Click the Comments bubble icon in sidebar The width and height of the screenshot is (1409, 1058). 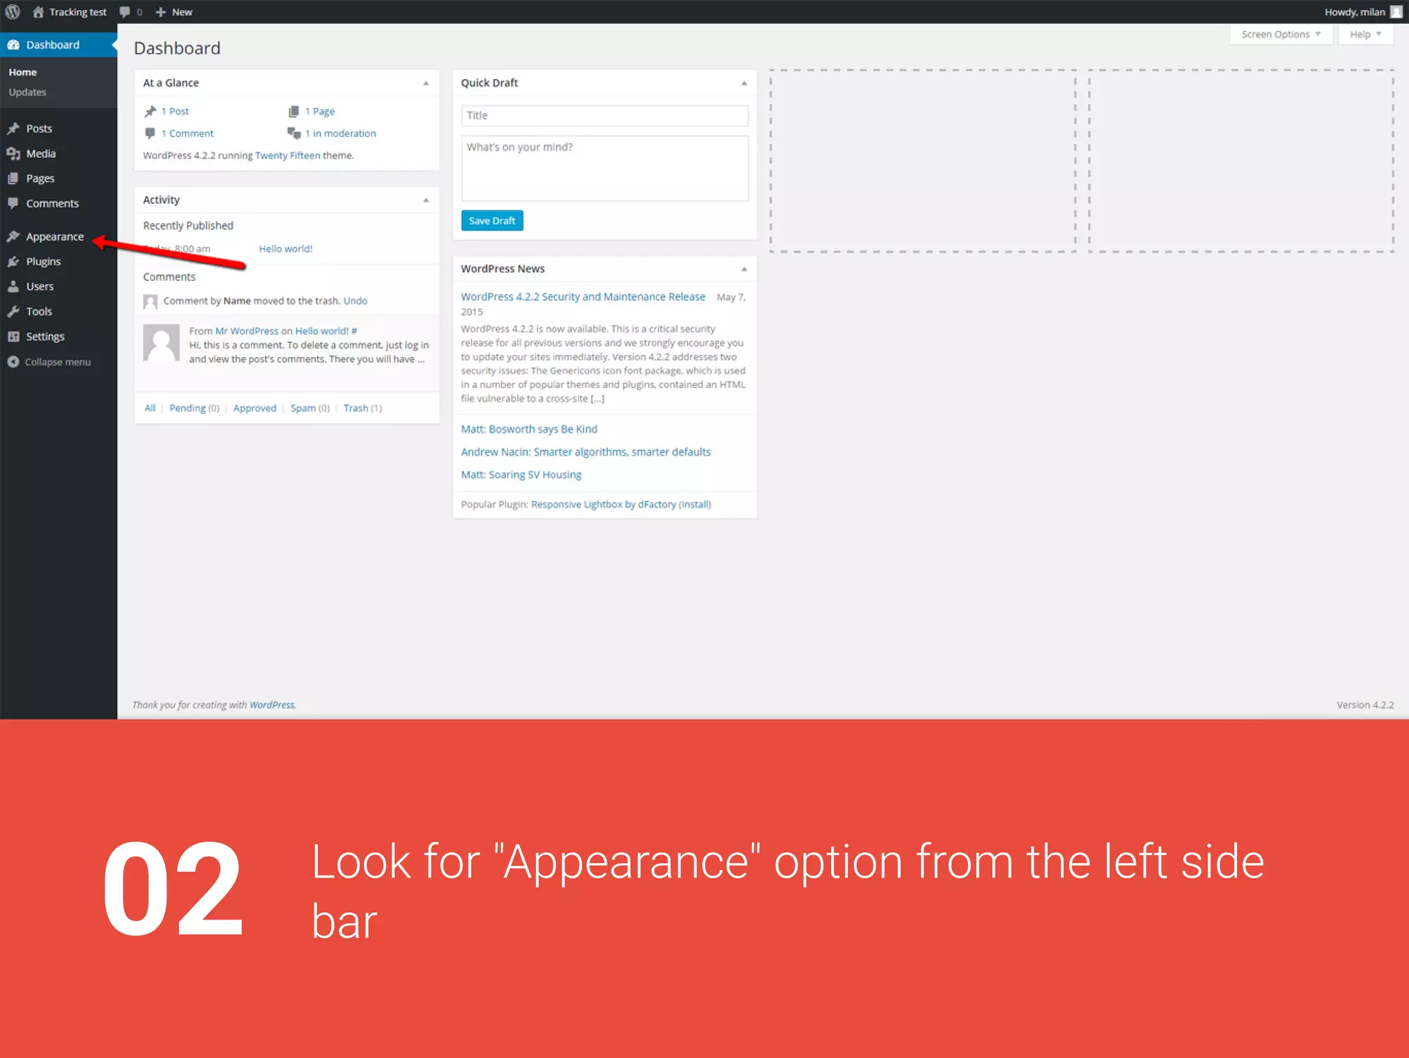[x=13, y=203]
